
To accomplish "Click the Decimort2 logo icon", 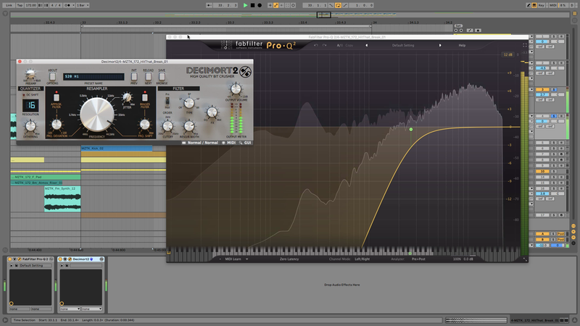I will (x=245, y=72).
